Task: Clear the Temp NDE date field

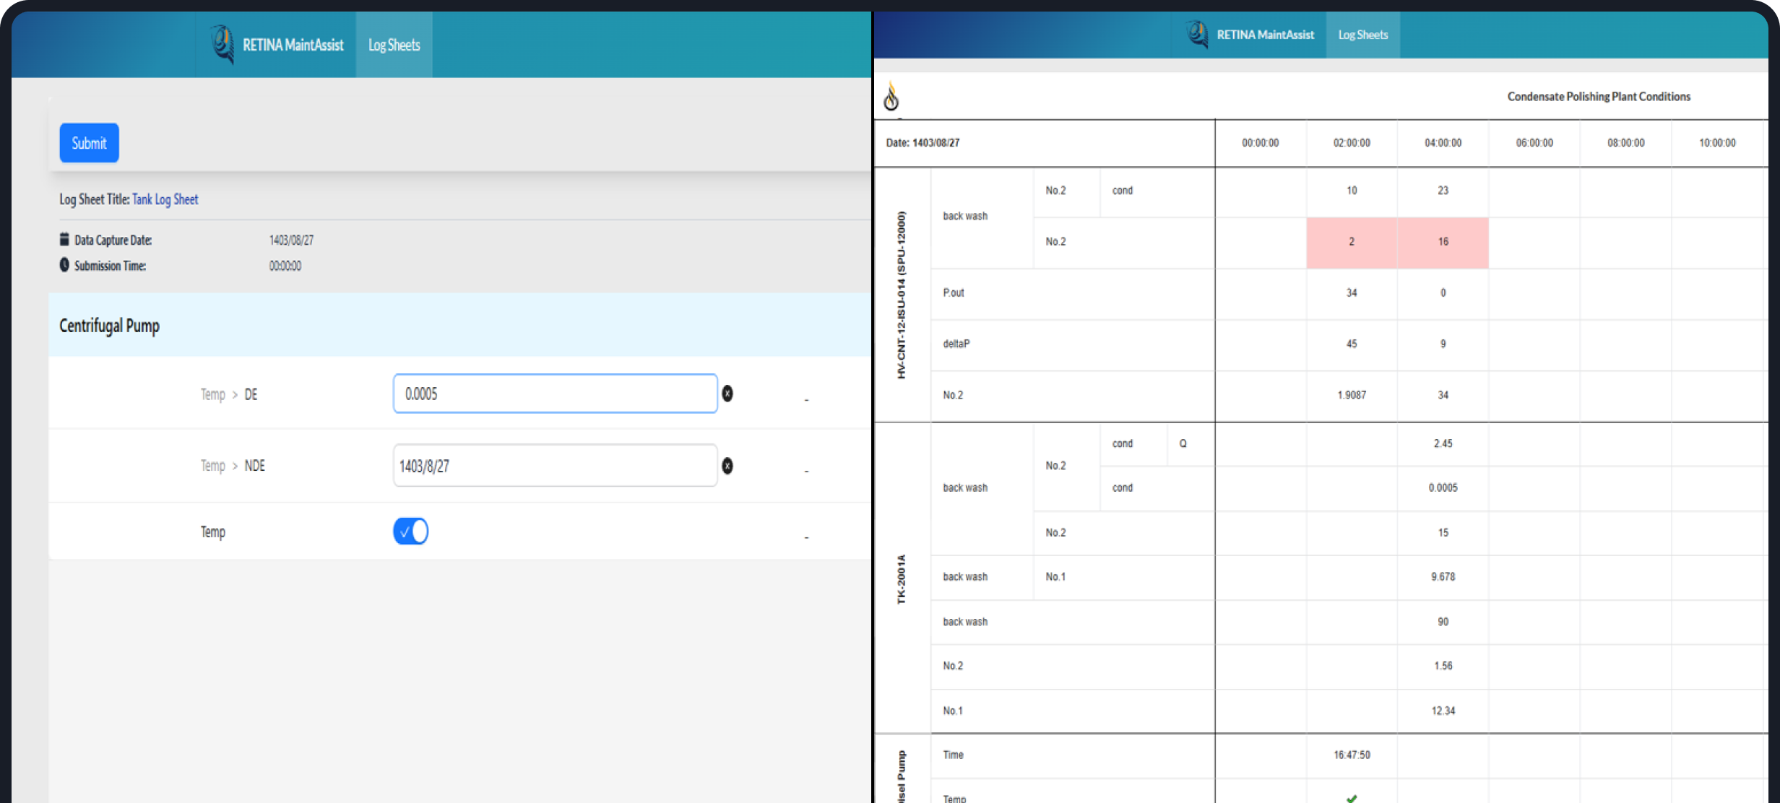Action: click(x=727, y=466)
